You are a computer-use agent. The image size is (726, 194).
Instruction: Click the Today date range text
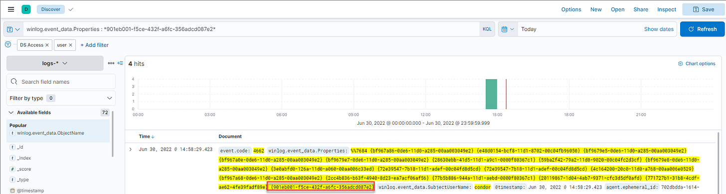pos(529,29)
